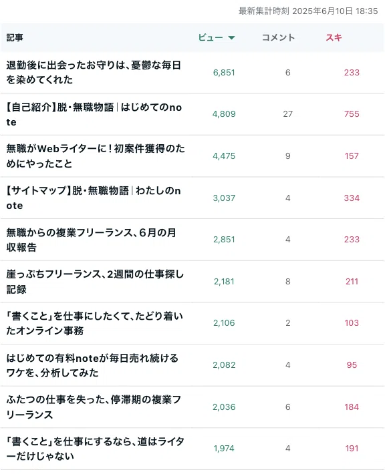Click the ビュー sort arrow icon
This screenshot has height=474, width=385.
coord(231,38)
